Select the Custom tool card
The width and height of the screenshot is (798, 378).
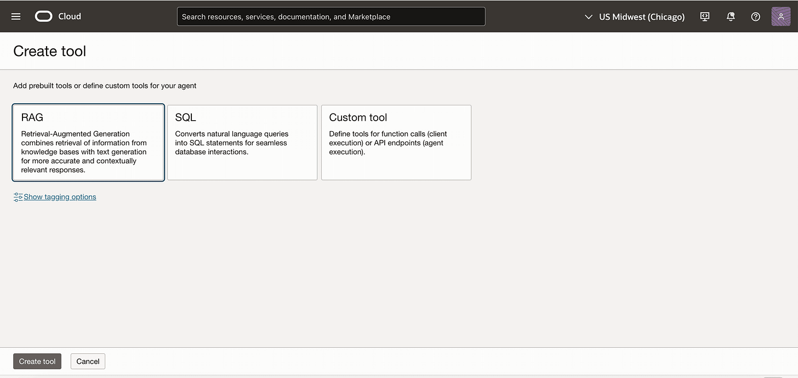click(x=396, y=143)
